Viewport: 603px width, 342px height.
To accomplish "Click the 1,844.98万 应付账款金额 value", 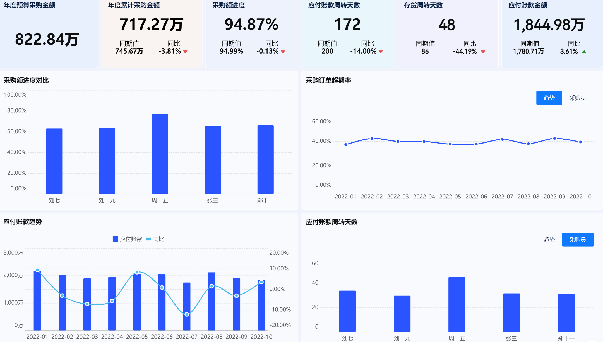I will (x=549, y=25).
